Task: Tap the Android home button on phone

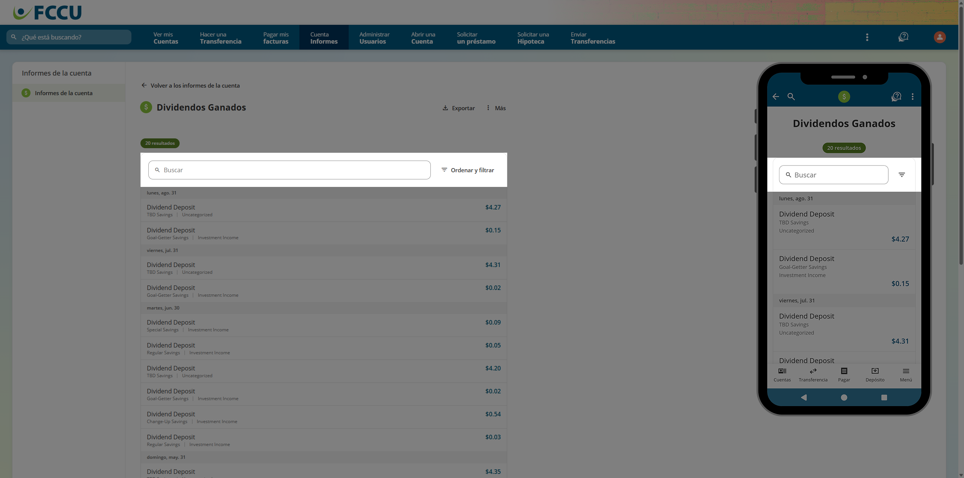Action: [x=844, y=398]
